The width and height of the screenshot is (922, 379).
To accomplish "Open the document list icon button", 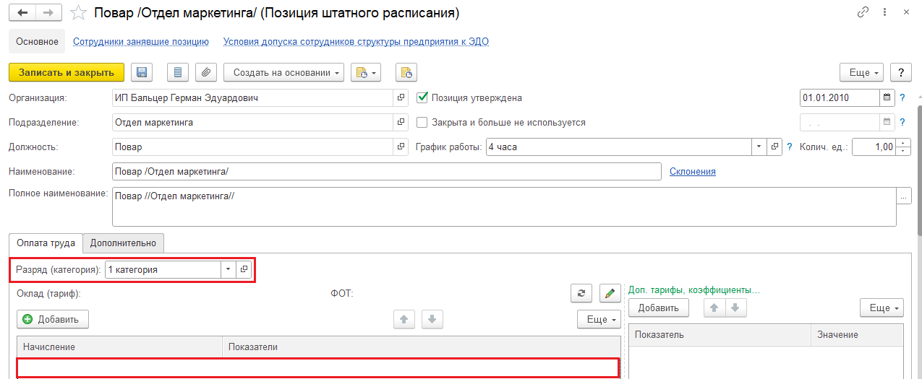I will click(178, 72).
